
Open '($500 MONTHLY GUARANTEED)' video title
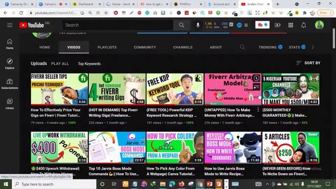click(285, 112)
